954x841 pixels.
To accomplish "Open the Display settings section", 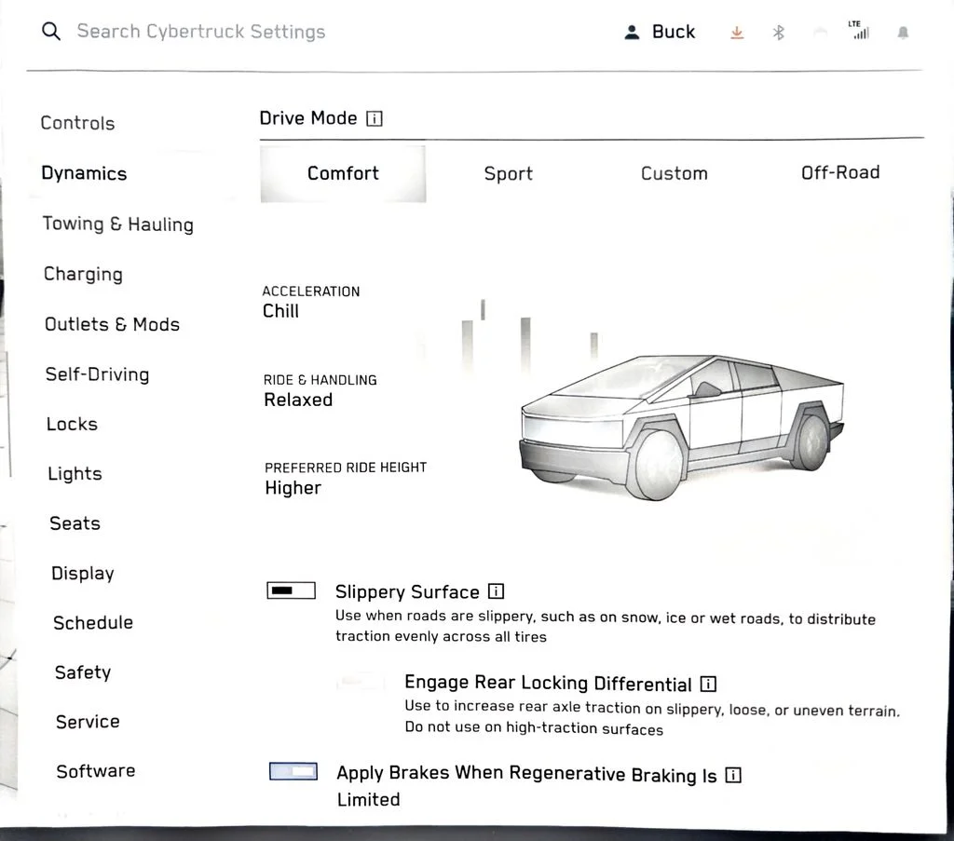I will point(83,574).
